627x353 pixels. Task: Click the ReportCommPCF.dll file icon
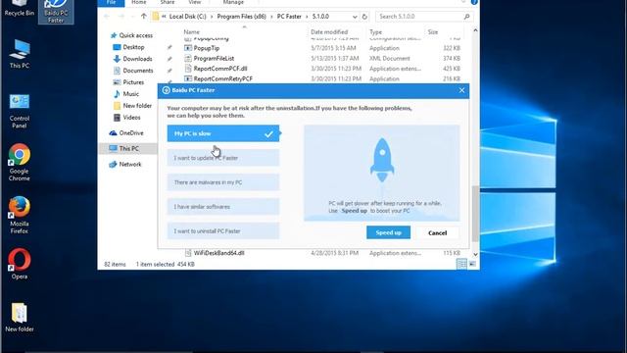[x=188, y=69]
